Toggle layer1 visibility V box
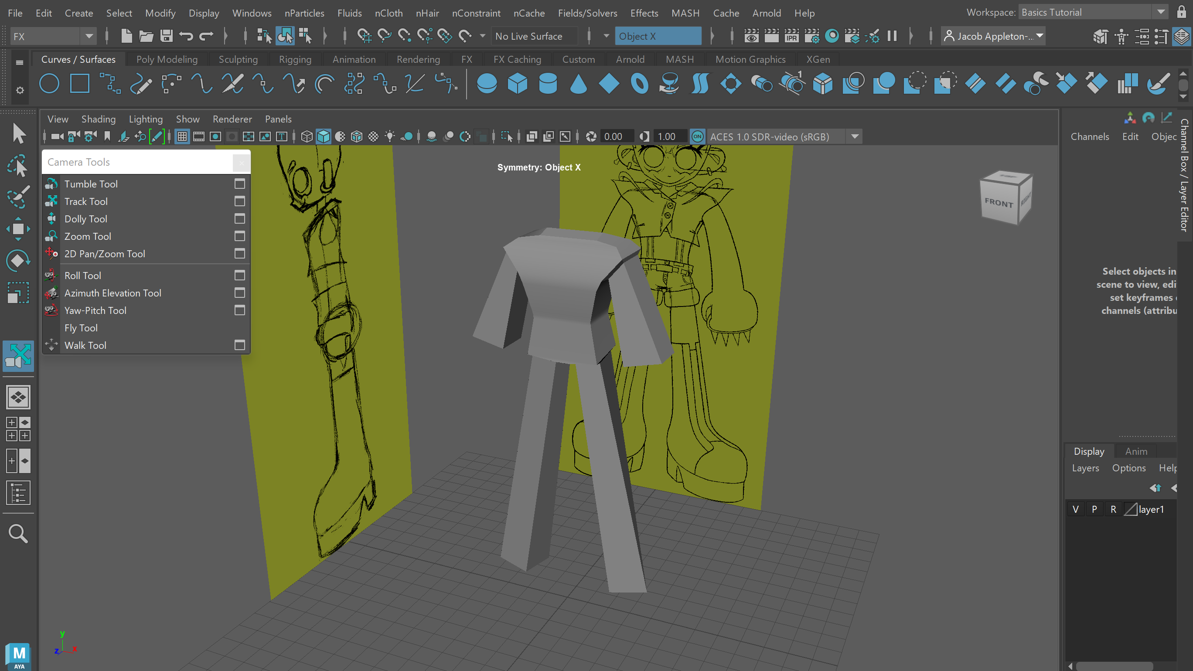1193x671 pixels. 1075,509
